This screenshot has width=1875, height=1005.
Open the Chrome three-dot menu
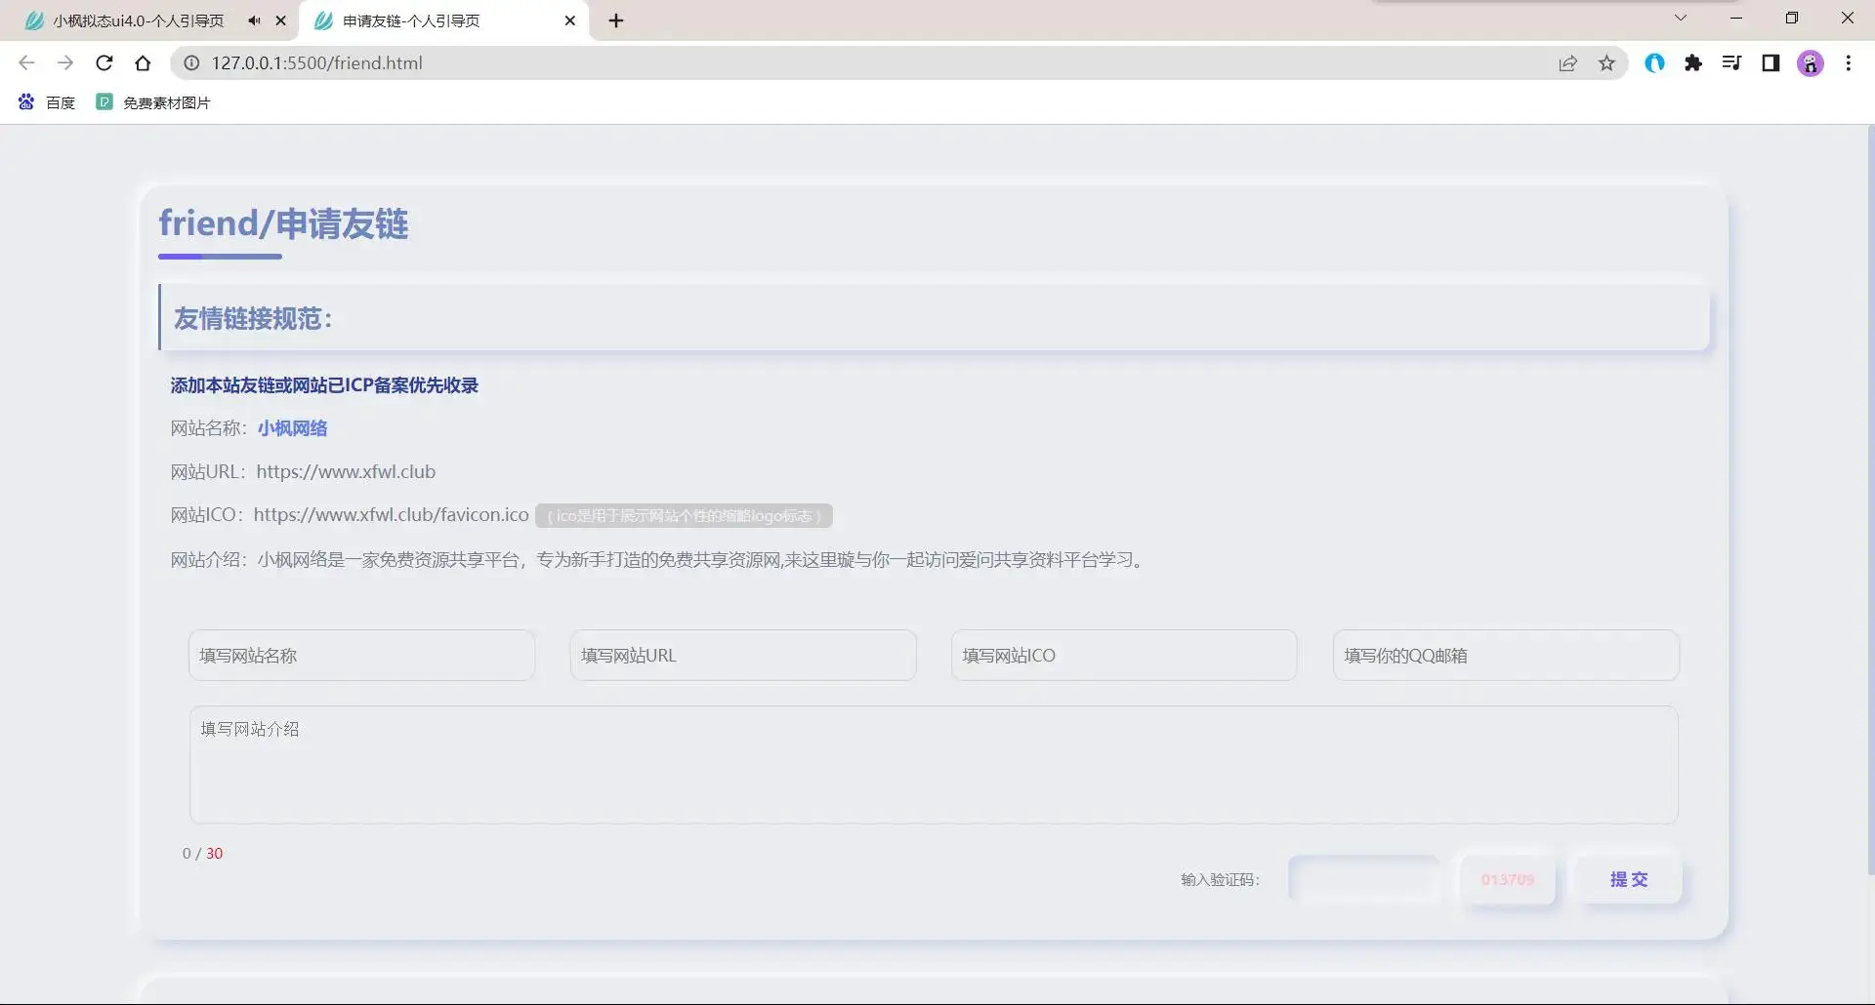point(1848,63)
